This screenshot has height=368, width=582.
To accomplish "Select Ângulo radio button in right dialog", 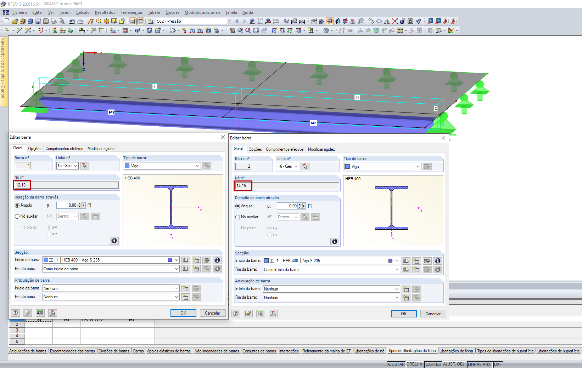I will tap(237, 206).
